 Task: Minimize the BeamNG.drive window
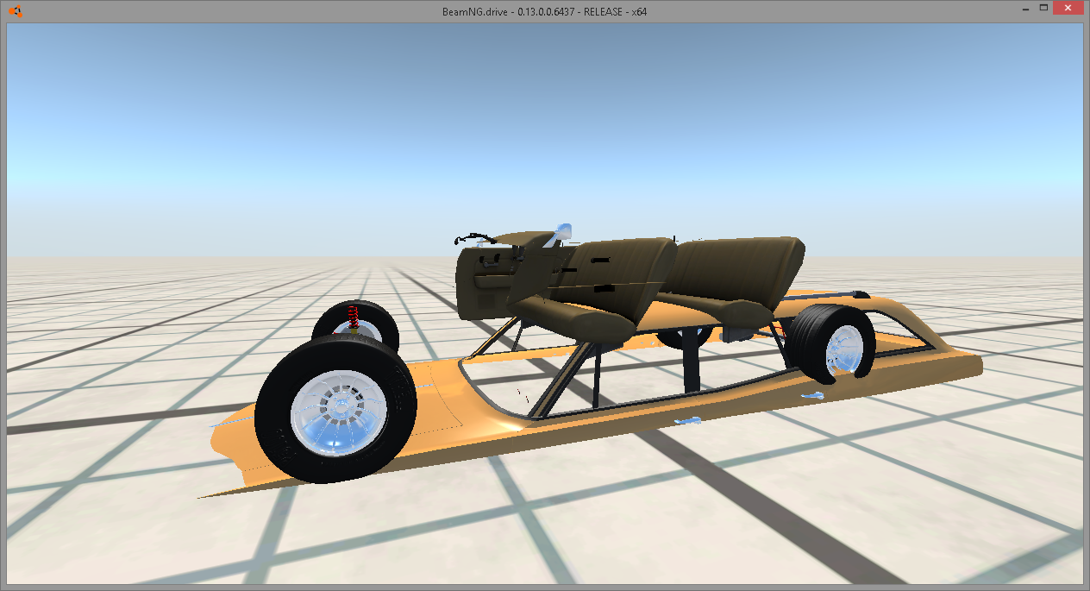1024,8
